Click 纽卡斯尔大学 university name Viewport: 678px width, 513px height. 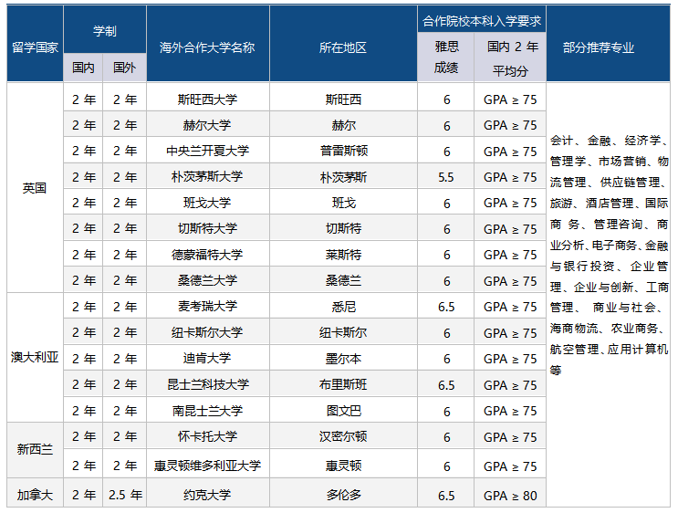click(x=207, y=332)
